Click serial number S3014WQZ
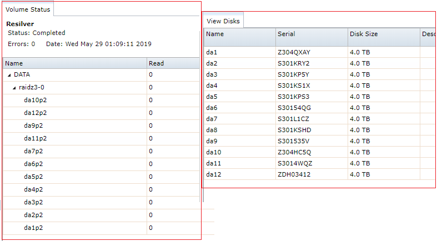Viewport: 437px width, 241px height. coord(295,164)
